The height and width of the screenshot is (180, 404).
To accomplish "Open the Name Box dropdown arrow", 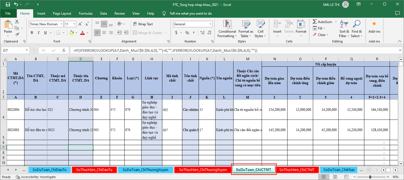I will point(27,51).
